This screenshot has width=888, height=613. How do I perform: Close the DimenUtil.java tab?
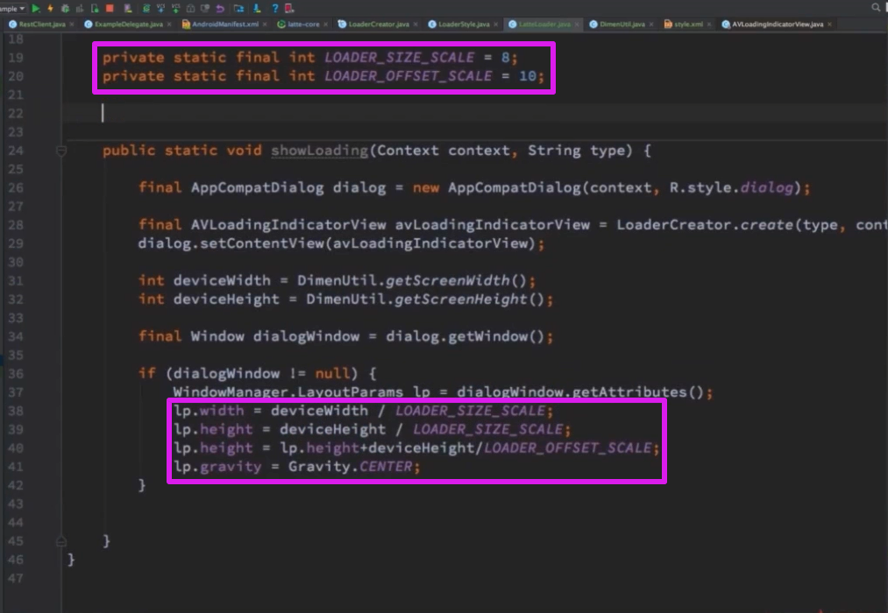(x=651, y=25)
